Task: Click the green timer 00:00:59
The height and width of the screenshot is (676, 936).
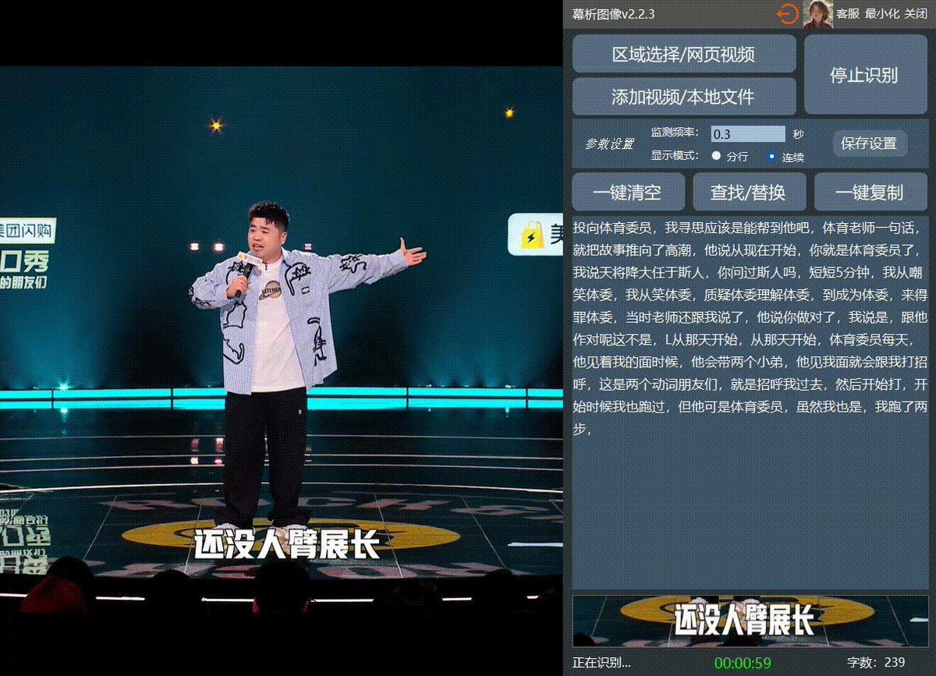Action: pos(743,663)
